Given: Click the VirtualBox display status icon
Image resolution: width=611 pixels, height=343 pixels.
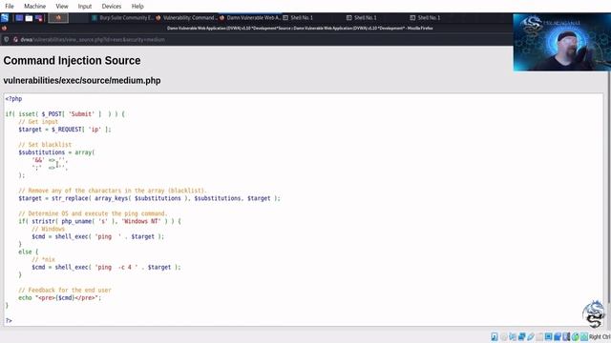Looking at the screenshot, I should [549, 336].
